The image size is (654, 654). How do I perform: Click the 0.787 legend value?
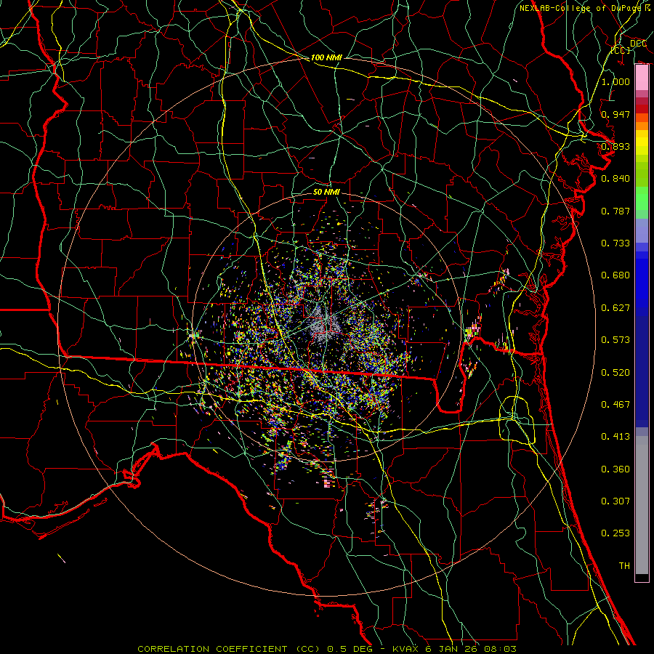[615, 211]
